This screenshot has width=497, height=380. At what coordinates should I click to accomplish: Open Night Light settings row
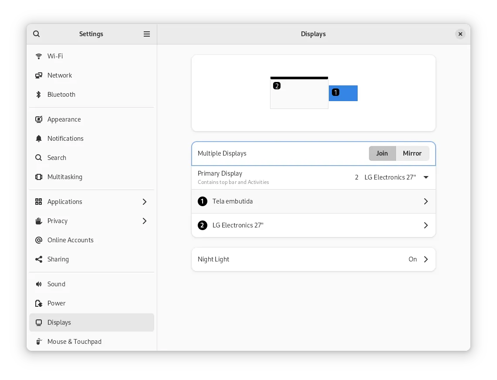tap(313, 259)
